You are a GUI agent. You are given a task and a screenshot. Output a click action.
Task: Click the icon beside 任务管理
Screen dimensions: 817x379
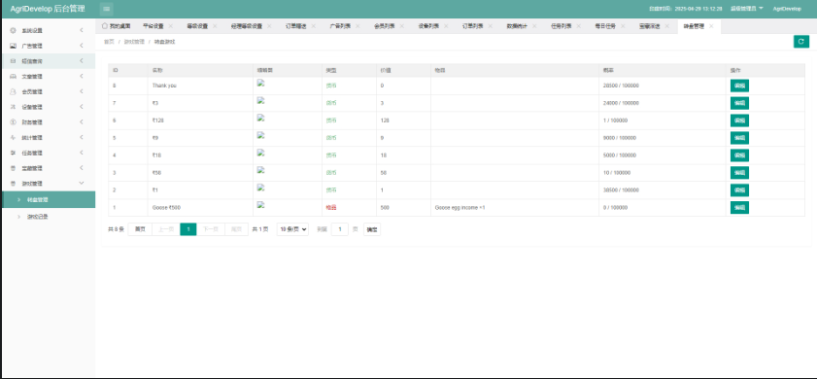pos(13,153)
